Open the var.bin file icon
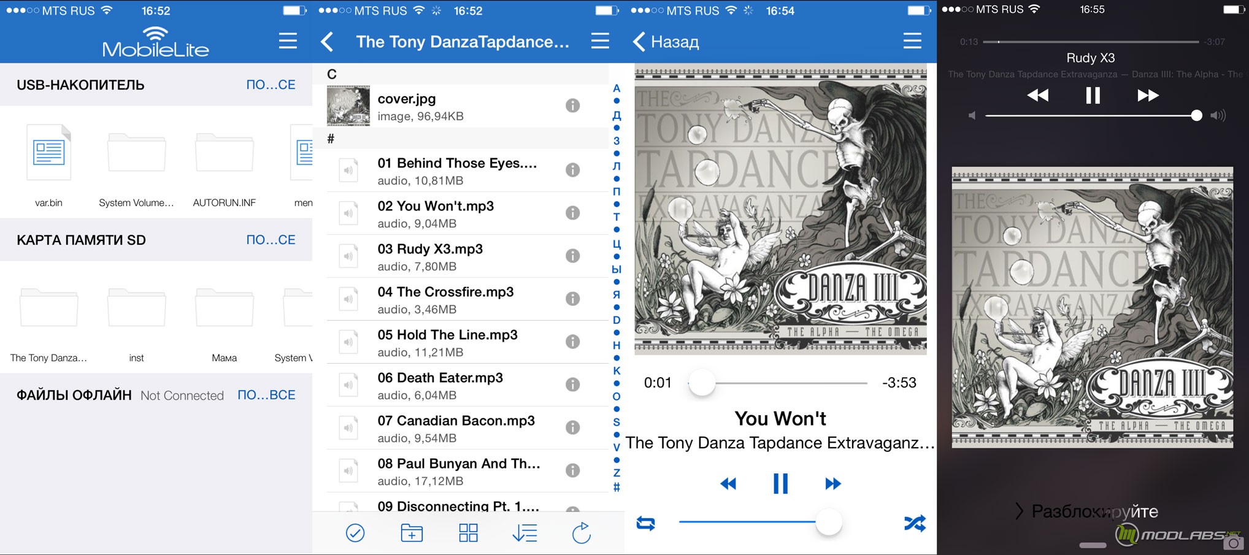The image size is (1249, 555). tap(48, 153)
